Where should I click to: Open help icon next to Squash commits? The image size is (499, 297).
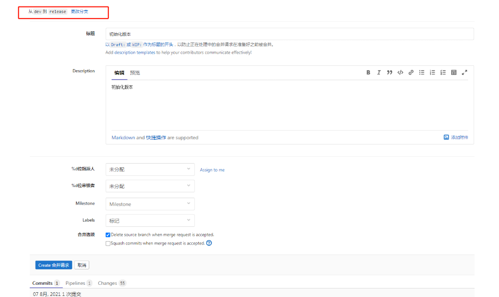[209, 243]
